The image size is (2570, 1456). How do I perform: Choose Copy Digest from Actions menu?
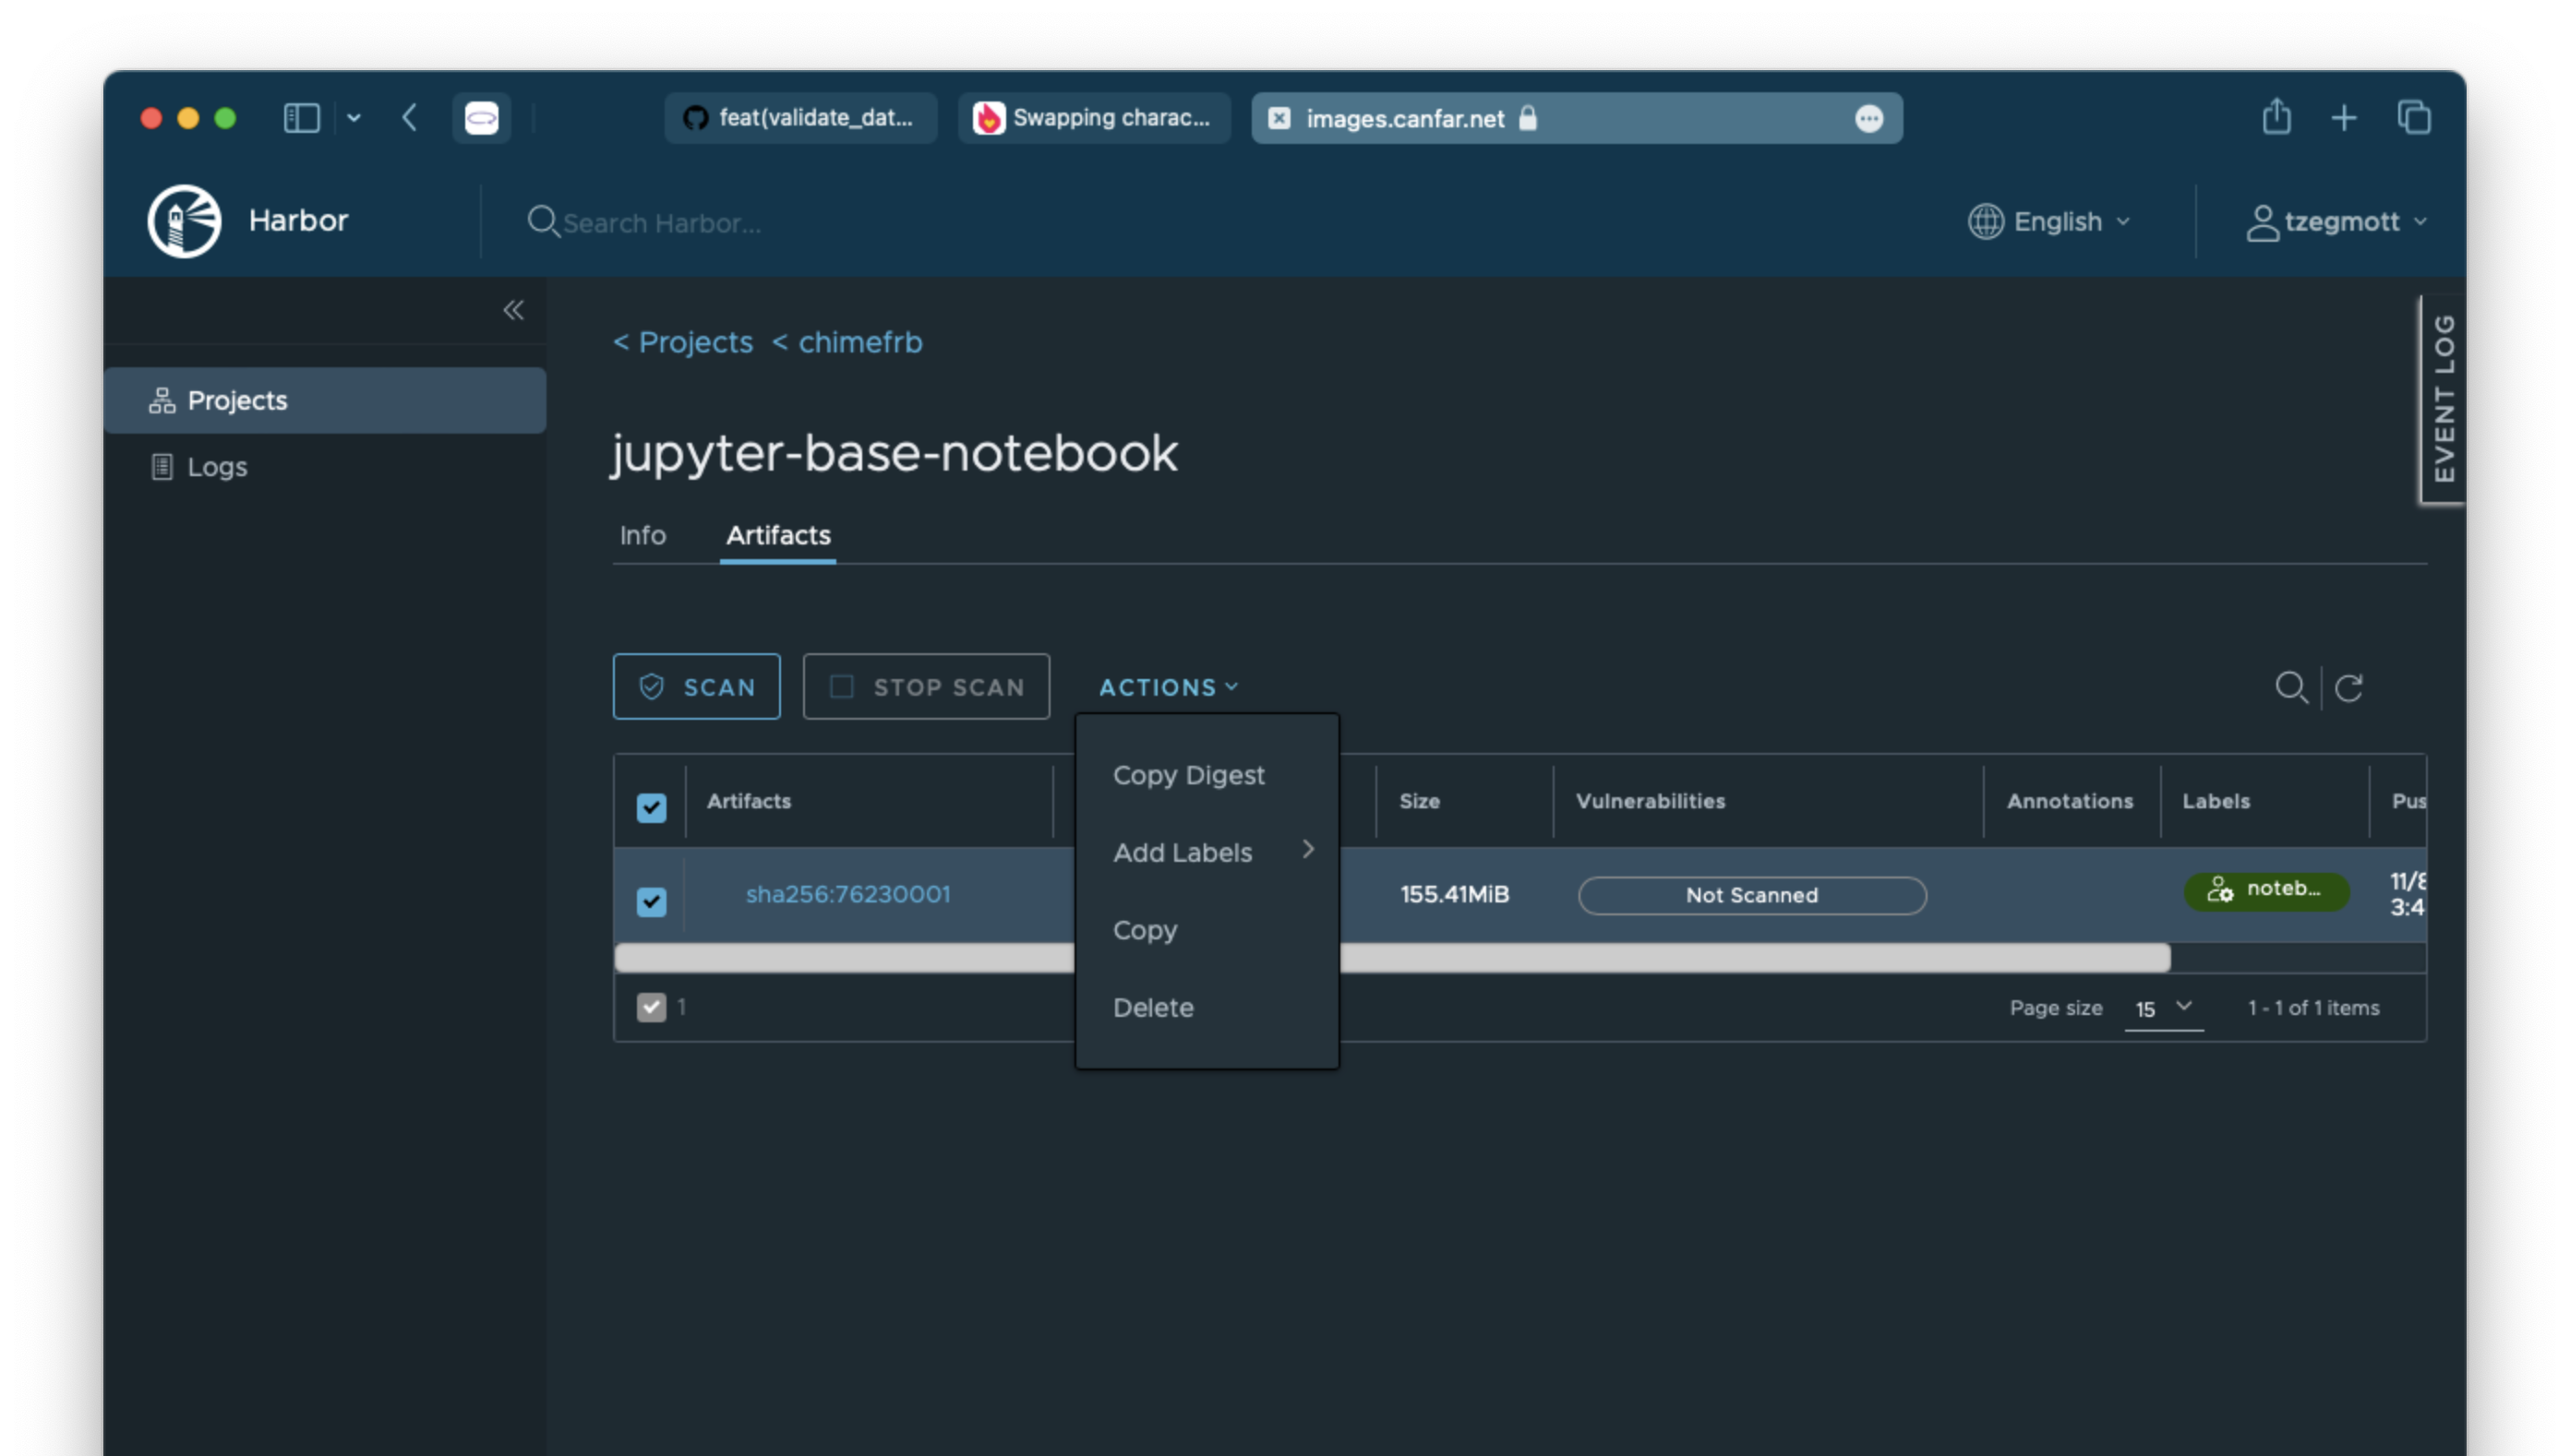(x=1188, y=775)
